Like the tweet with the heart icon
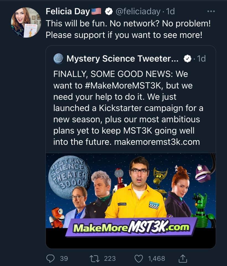 (138, 258)
